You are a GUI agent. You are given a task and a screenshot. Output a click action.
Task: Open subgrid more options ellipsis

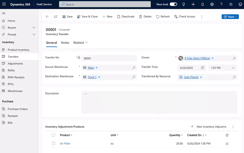pyautogui.click(x=233, y=127)
